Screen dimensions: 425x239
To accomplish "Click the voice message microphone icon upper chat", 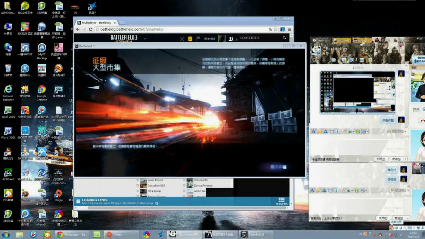I will 338,131.
